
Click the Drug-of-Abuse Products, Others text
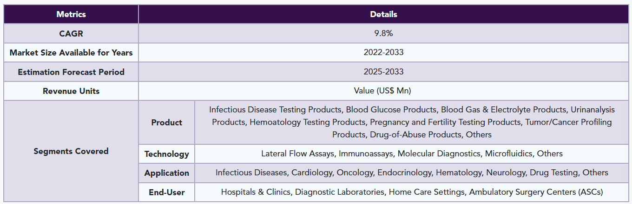pos(431,135)
